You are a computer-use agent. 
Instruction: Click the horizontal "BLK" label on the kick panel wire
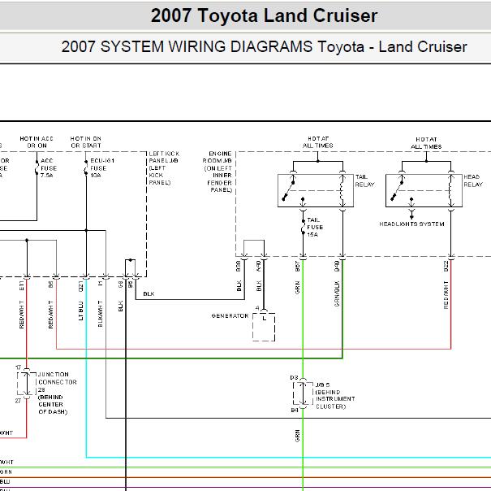point(149,293)
